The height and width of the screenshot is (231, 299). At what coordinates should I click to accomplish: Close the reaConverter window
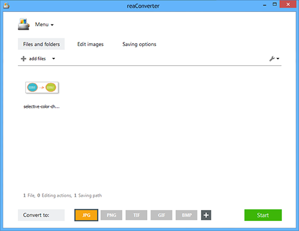pos(288,4)
